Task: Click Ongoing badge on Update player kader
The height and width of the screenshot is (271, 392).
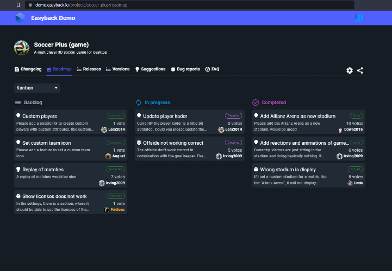Action: [x=233, y=115]
